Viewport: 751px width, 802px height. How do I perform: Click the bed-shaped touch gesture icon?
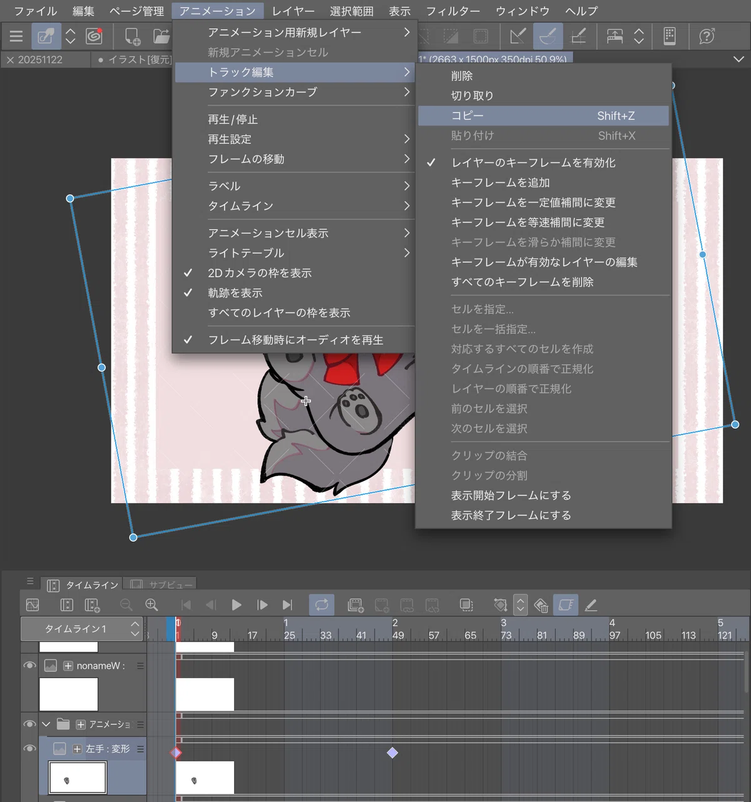tap(615, 36)
